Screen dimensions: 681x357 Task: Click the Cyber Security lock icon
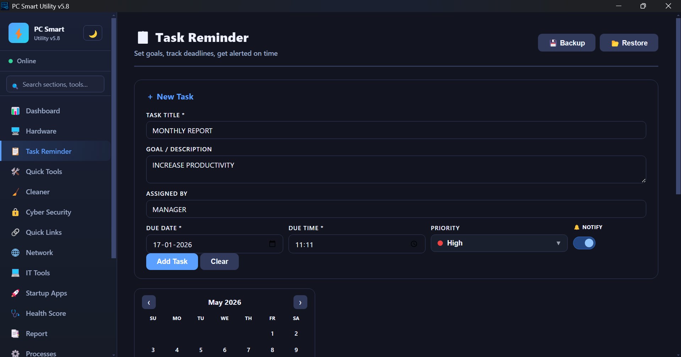pyautogui.click(x=15, y=212)
